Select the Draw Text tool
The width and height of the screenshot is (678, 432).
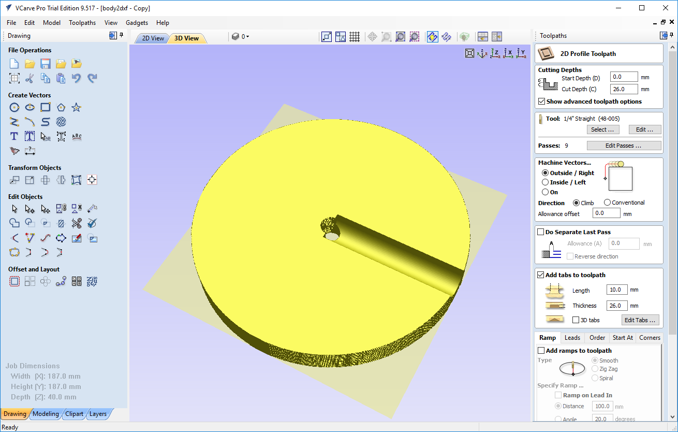[x=14, y=136]
